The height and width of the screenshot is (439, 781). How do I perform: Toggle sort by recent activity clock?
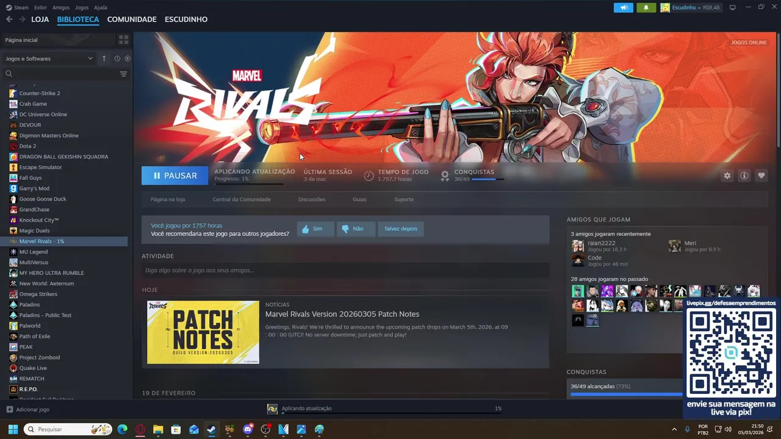click(117, 59)
